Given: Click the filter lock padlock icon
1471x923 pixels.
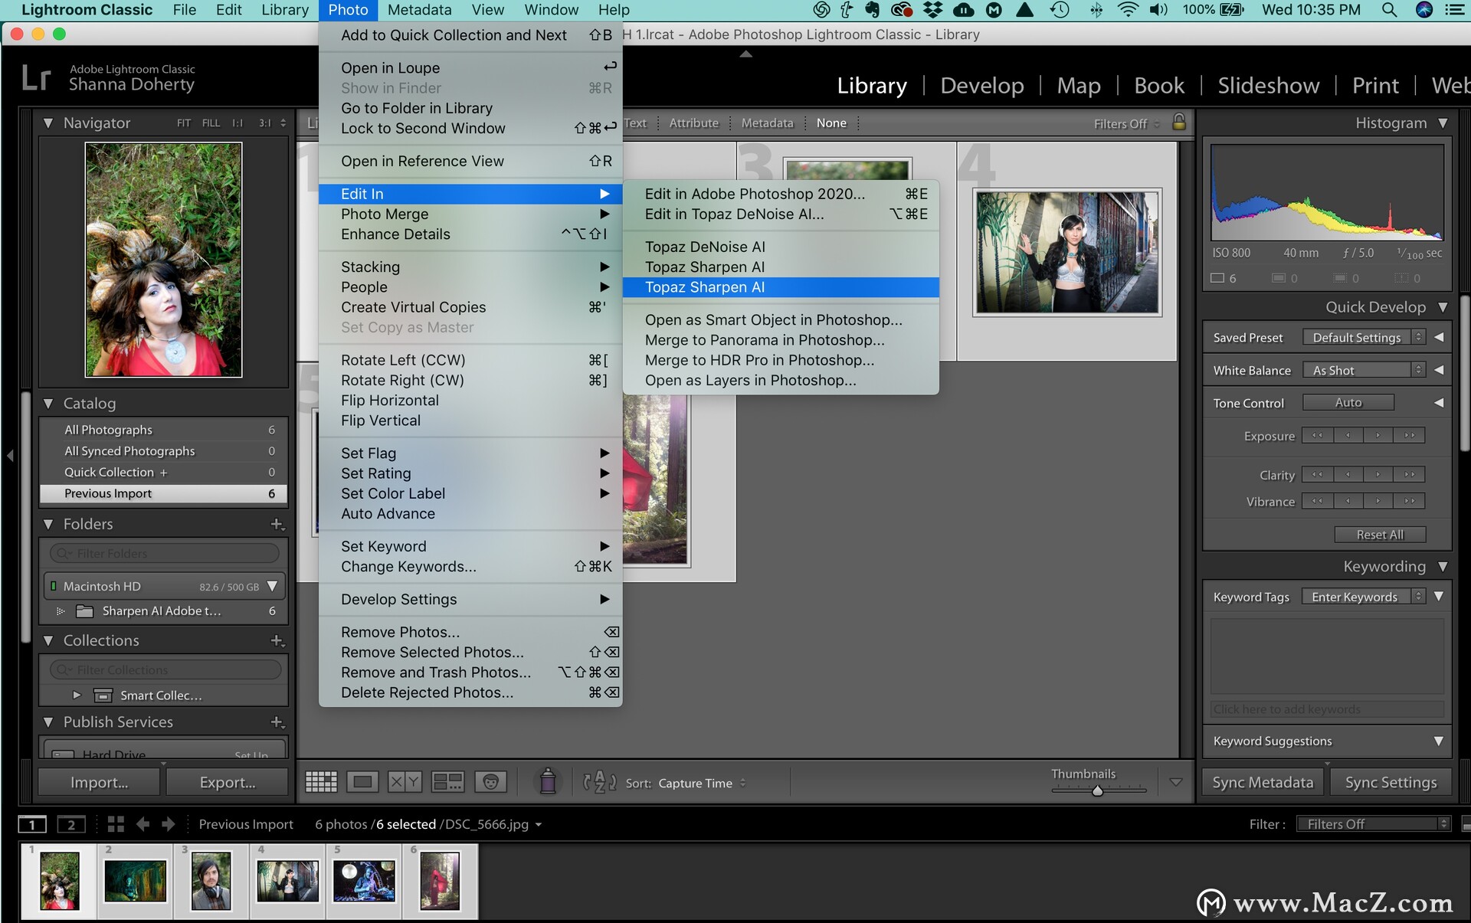Looking at the screenshot, I should pyautogui.click(x=1179, y=122).
